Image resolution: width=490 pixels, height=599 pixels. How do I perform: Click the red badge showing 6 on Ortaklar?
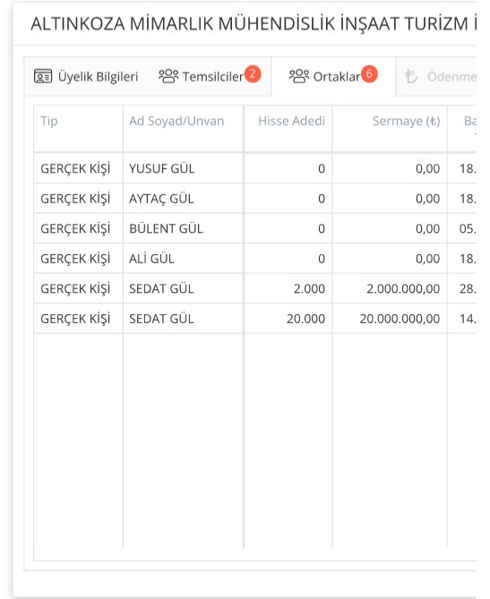click(369, 73)
